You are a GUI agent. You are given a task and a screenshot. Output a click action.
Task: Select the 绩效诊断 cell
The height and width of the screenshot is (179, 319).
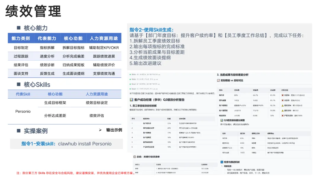47,65
